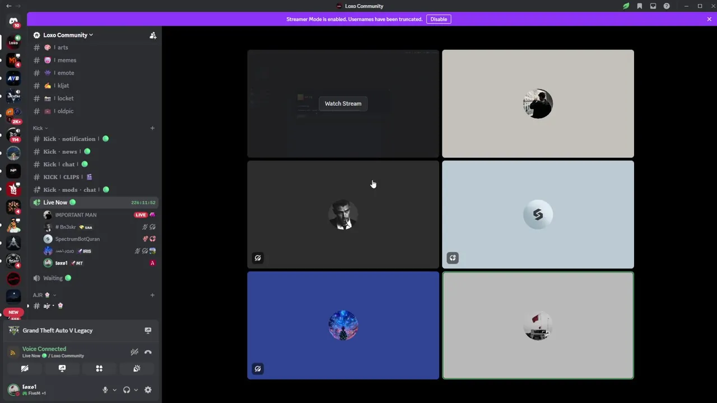717x403 pixels.
Task: Open the server icon with 114 badge
Action: (13, 134)
